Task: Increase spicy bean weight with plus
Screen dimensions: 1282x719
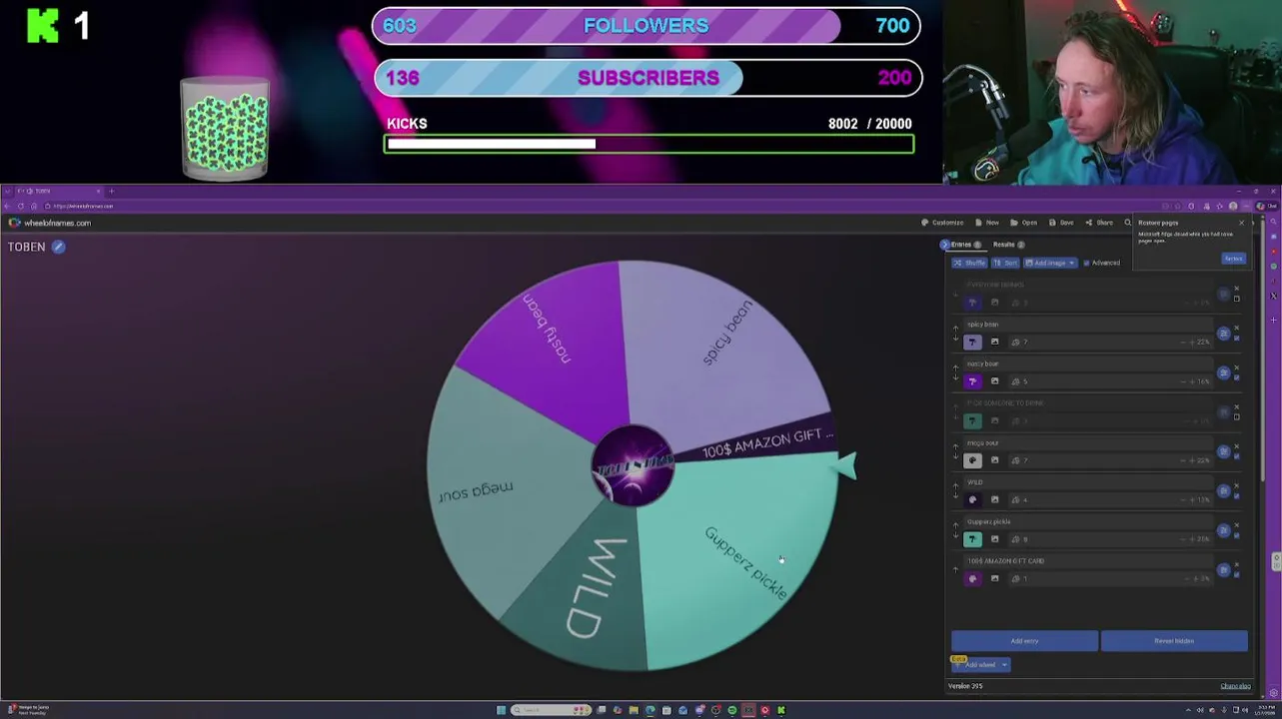Action: coord(1192,342)
